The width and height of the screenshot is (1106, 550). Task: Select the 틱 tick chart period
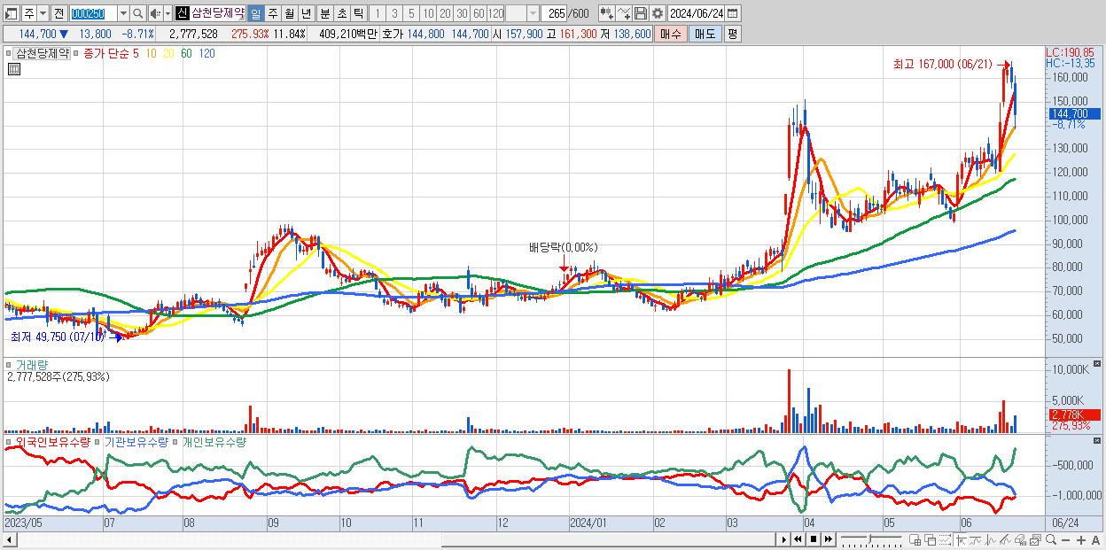357,13
